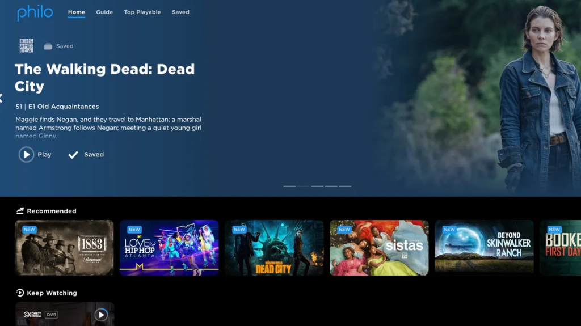
Task: Click the Recommended trending icon
Action: click(20, 211)
